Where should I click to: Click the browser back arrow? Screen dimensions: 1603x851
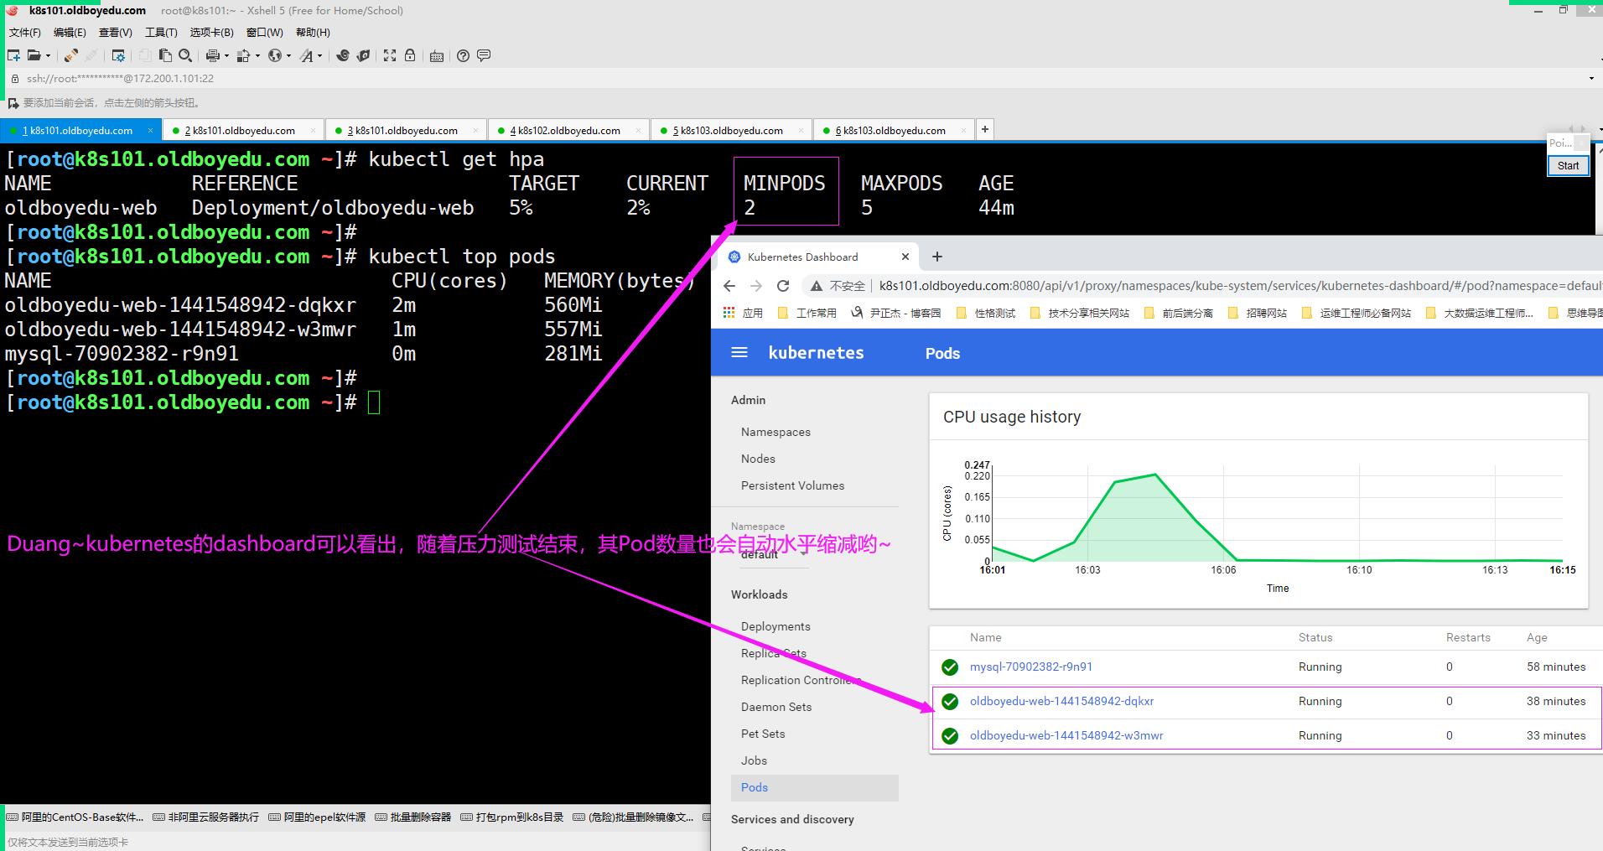pos(729,286)
